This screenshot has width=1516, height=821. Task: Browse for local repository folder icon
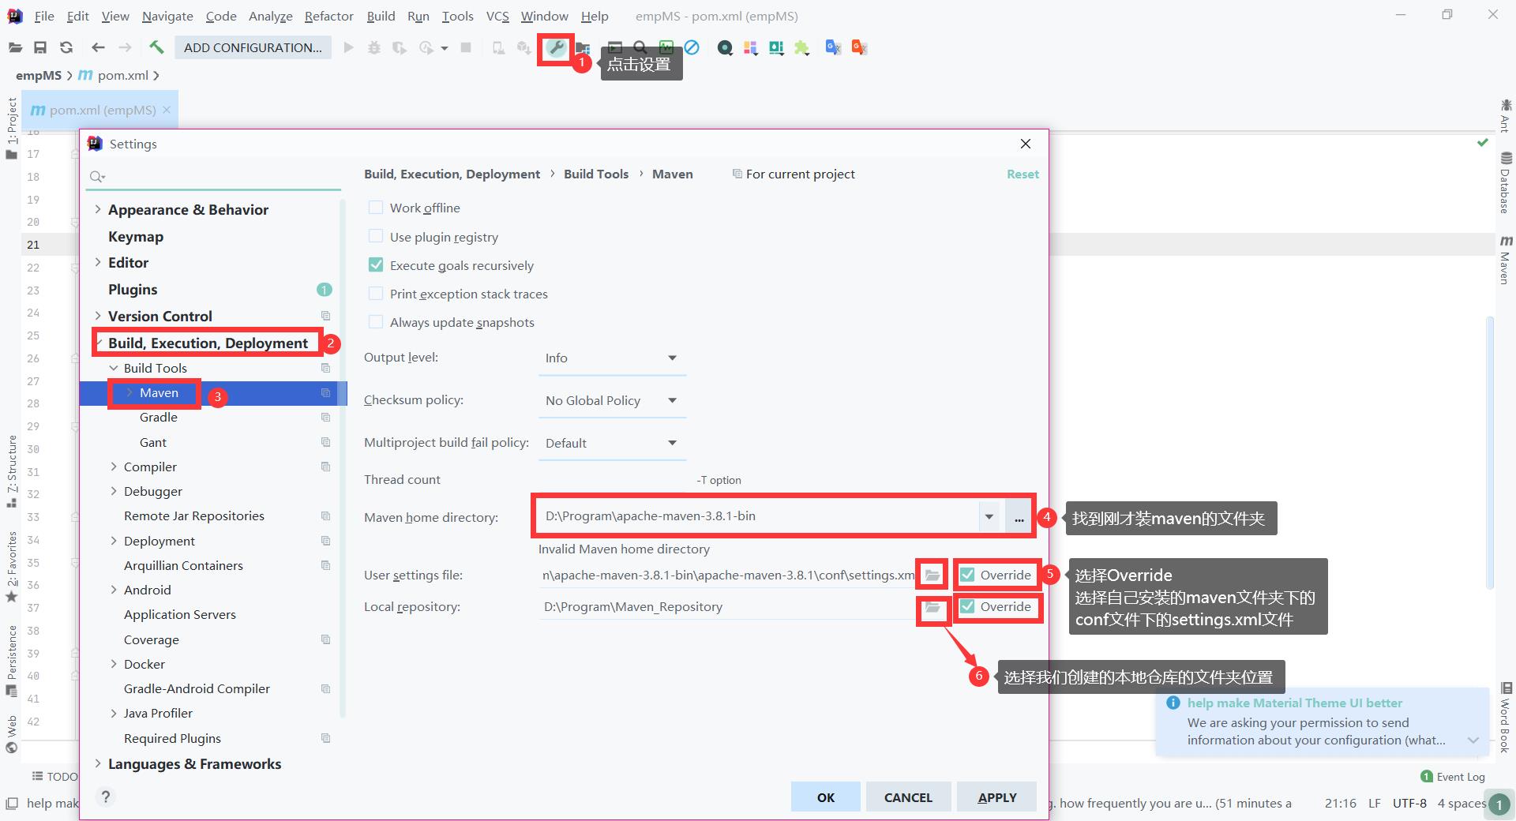(932, 607)
